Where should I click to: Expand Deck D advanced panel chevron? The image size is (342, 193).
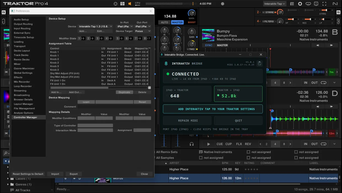[335, 144]
